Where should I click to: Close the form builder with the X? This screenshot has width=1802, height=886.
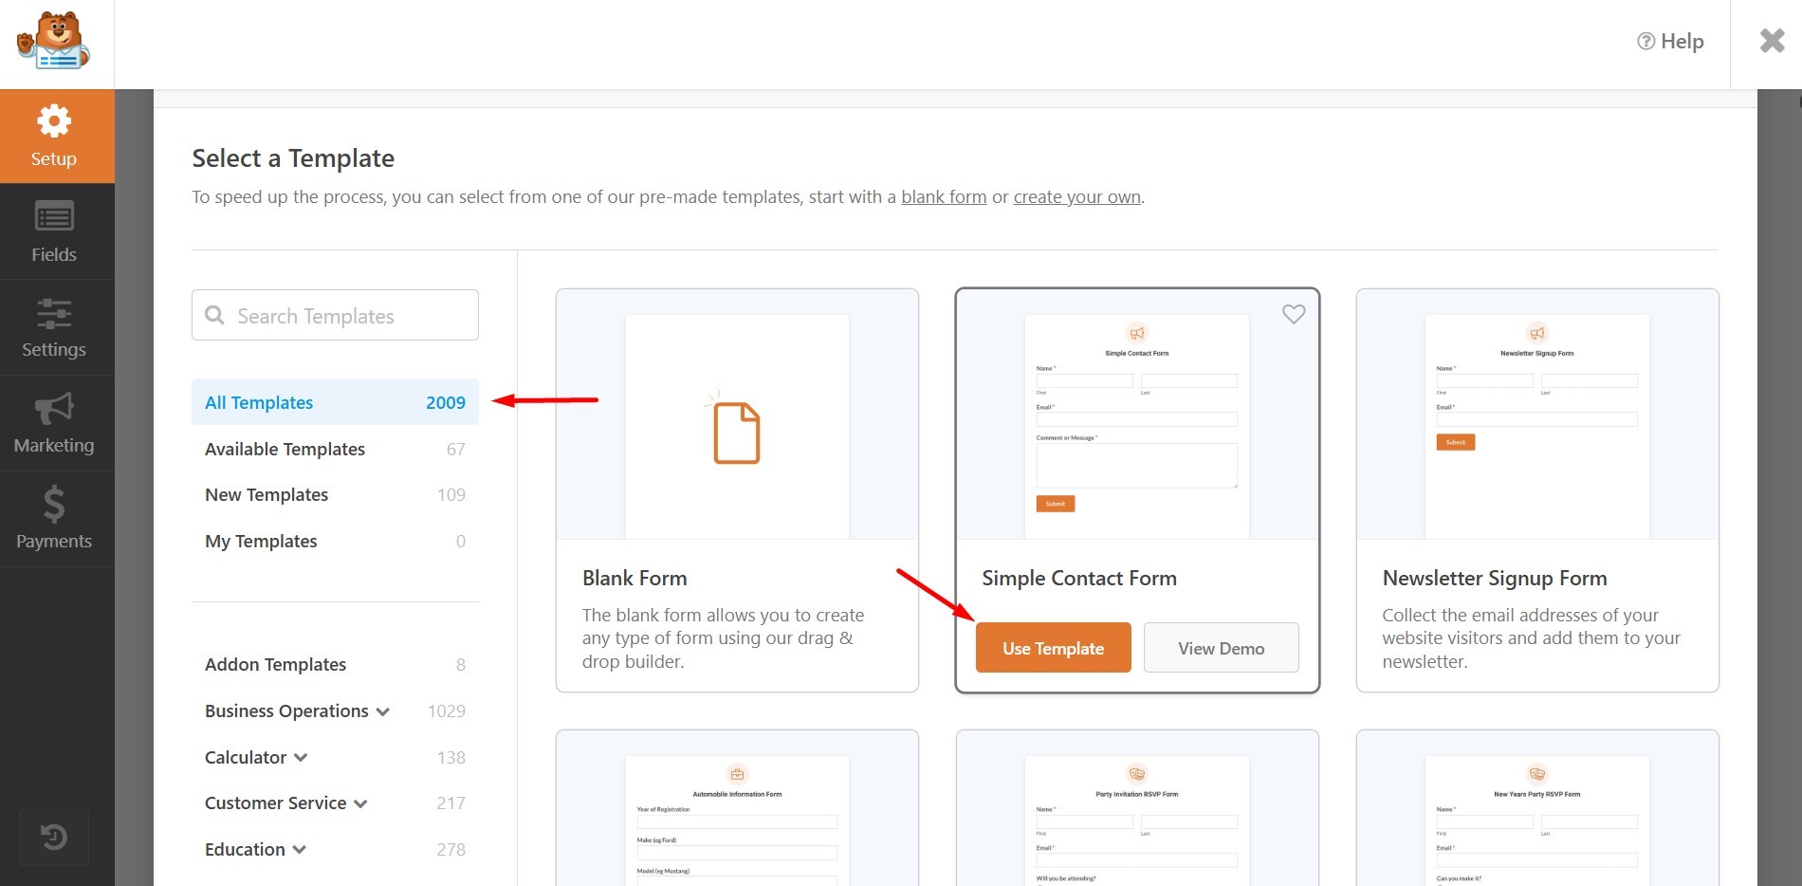1772,41
